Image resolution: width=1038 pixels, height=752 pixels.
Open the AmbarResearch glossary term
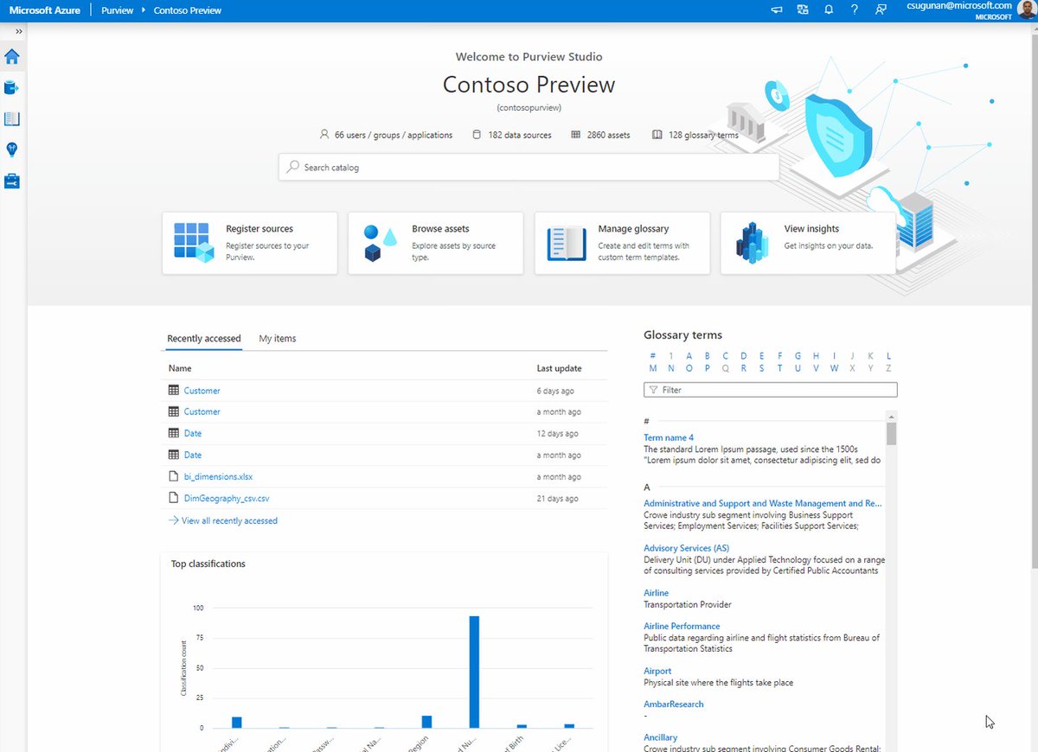tap(674, 704)
